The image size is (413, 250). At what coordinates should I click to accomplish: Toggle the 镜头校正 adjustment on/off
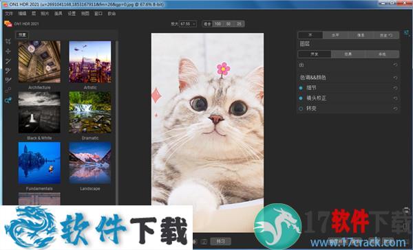click(301, 98)
